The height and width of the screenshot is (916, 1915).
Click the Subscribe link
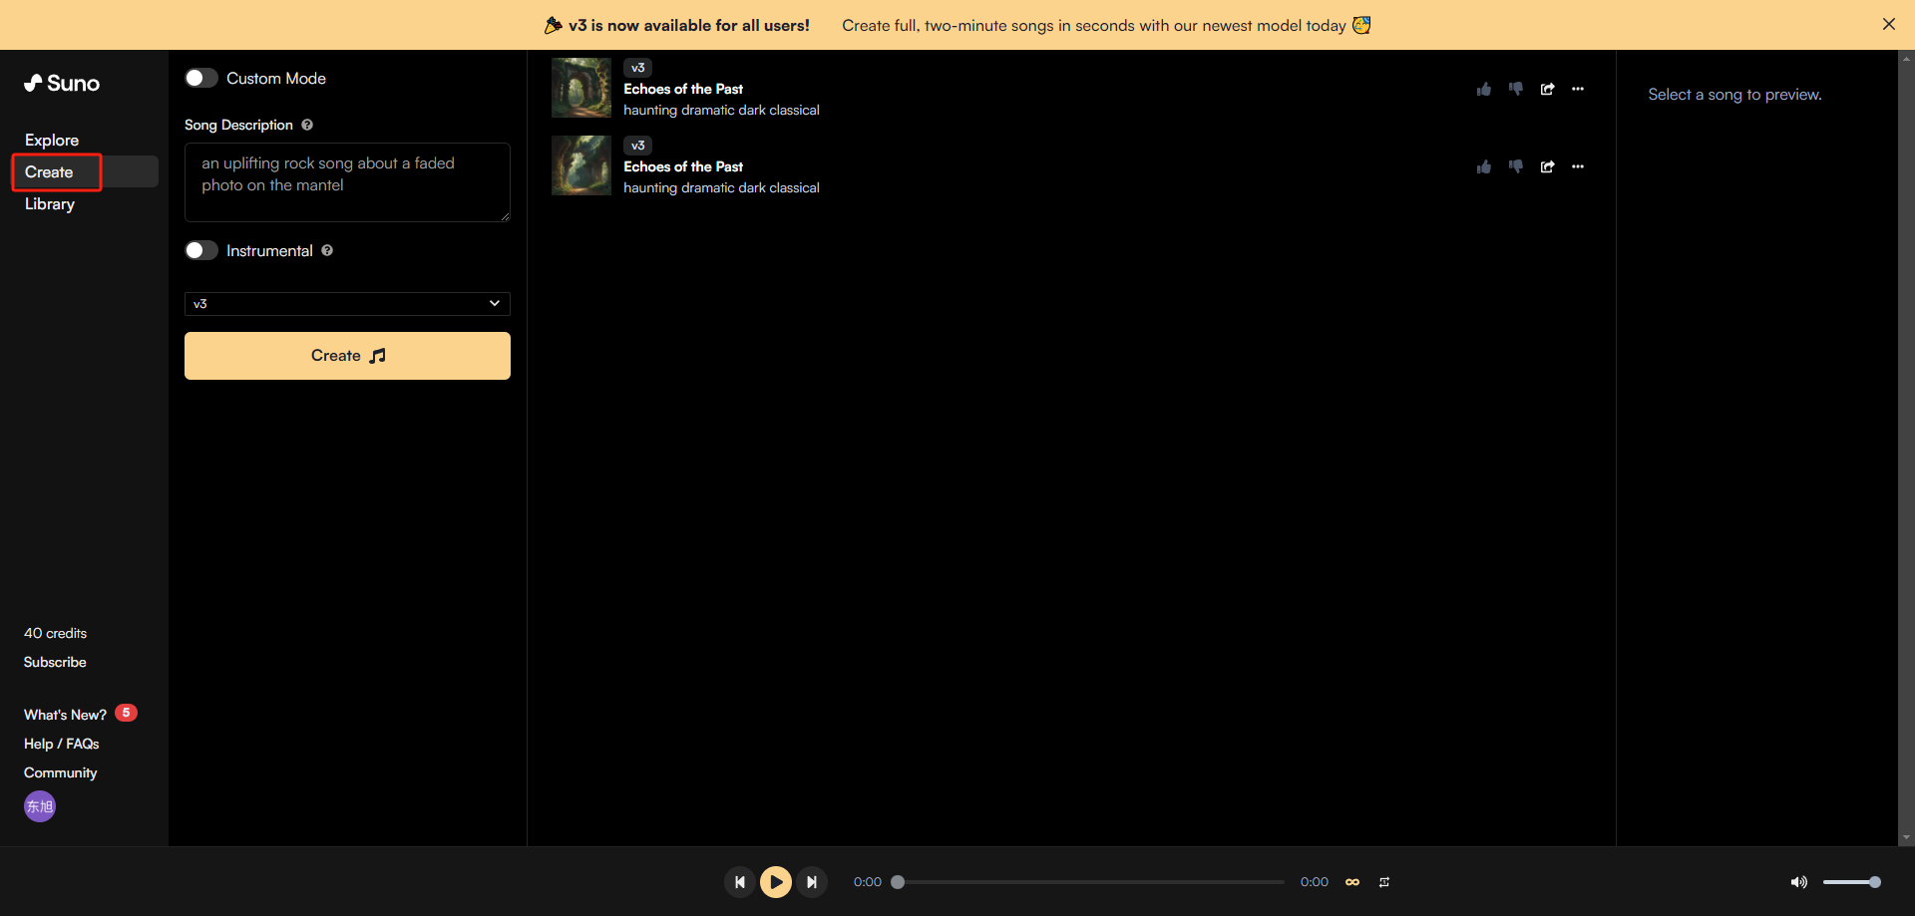coord(55,662)
